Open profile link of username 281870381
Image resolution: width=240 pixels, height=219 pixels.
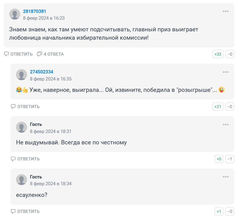(34, 11)
